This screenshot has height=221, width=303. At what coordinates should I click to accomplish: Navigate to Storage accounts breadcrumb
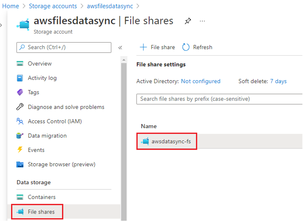[53, 6]
